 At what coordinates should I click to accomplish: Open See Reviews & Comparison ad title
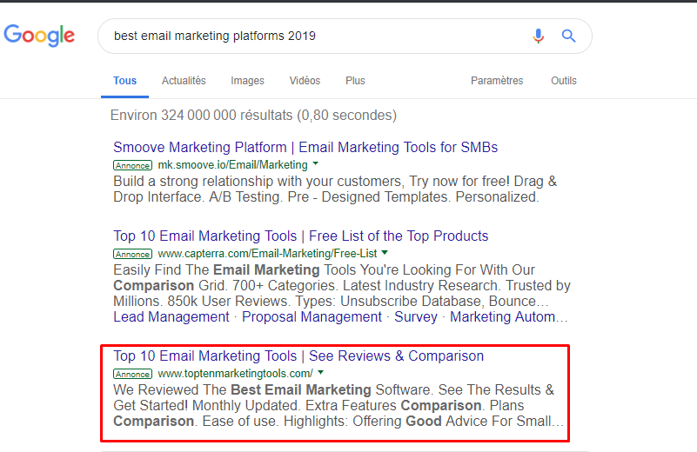298,356
